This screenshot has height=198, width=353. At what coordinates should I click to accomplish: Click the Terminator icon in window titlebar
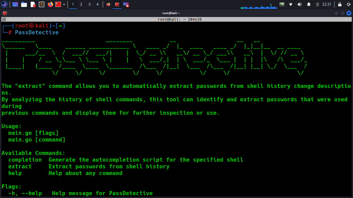[x=5, y=13]
